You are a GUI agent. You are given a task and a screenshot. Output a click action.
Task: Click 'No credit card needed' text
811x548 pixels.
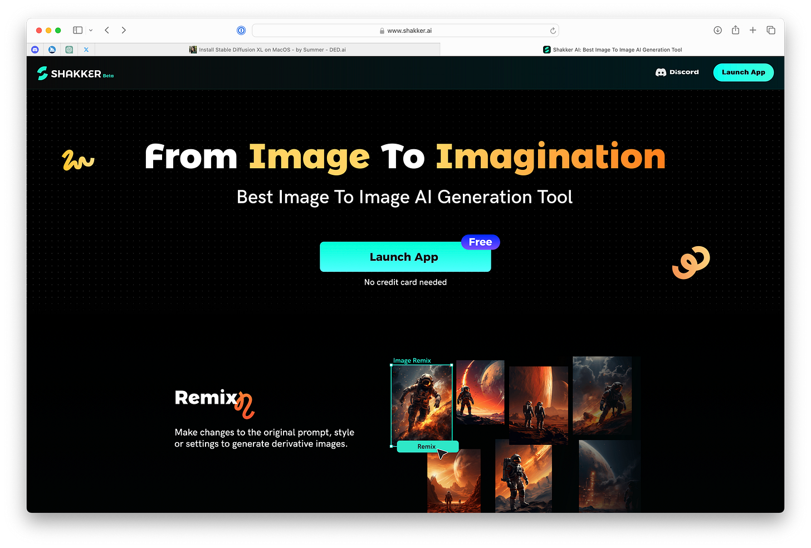(x=405, y=282)
